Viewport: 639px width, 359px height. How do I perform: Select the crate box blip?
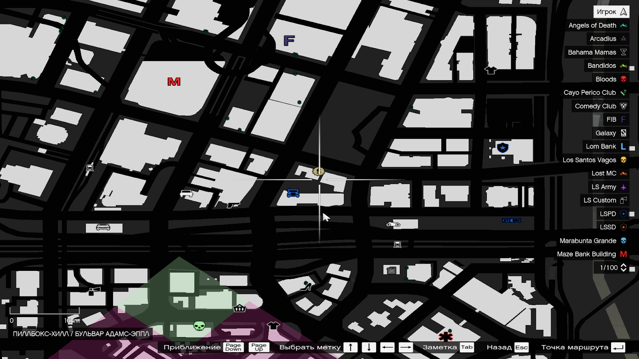[391, 270]
